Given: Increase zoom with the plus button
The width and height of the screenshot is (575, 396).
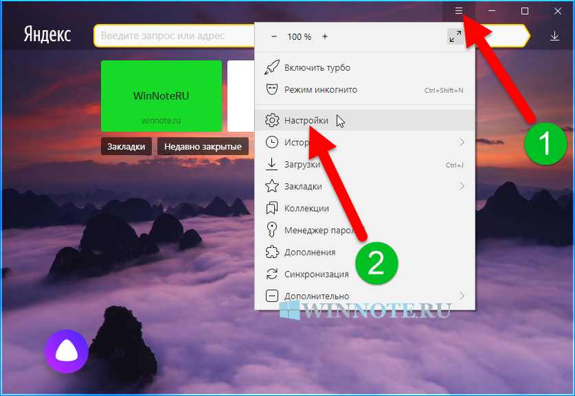Looking at the screenshot, I should click(324, 36).
